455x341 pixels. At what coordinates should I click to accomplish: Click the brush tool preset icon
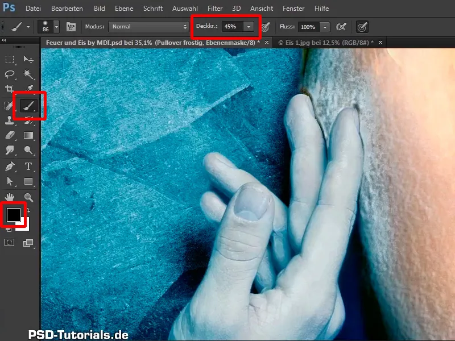16,27
